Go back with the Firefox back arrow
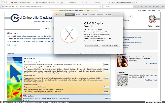The image size is (165, 103). pos(3,7)
